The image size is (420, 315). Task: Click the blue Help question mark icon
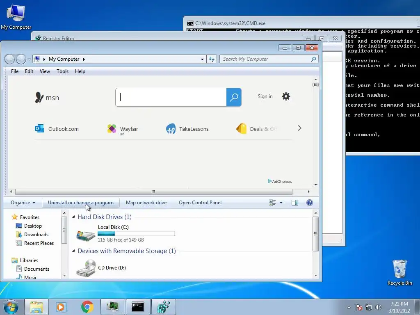coord(309,203)
